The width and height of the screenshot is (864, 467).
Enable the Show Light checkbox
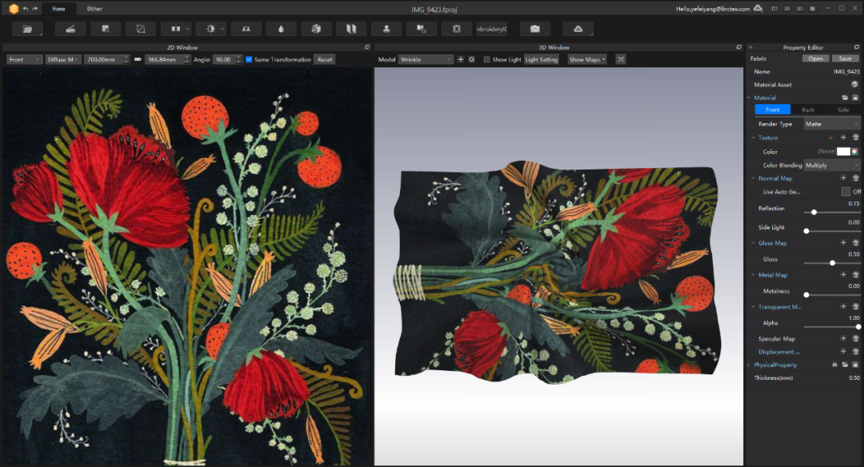(x=487, y=59)
